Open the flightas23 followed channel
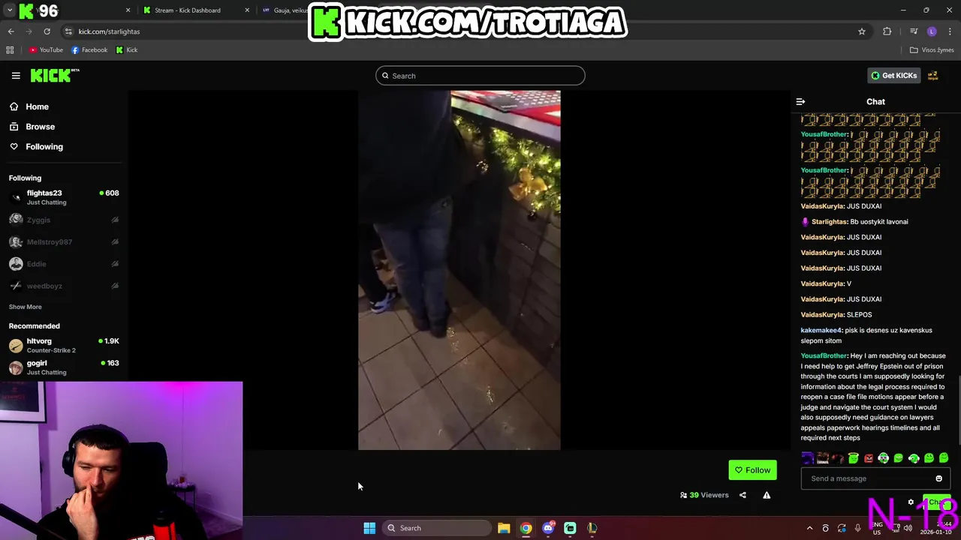961x540 pixels. click(64, 197)
